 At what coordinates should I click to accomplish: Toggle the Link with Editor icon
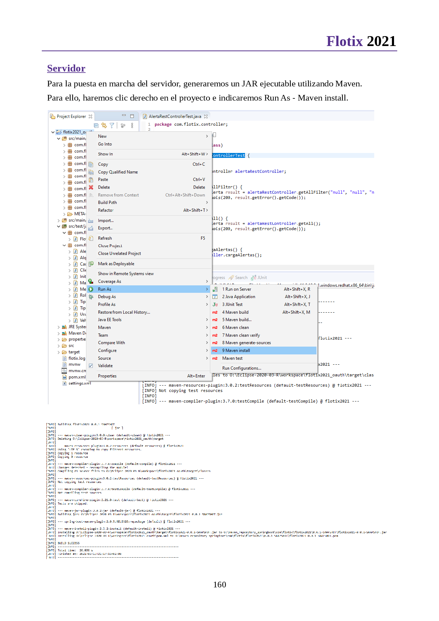pos(104,125)
